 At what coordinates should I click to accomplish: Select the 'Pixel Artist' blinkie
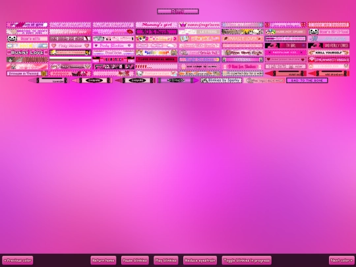point(156,45)
